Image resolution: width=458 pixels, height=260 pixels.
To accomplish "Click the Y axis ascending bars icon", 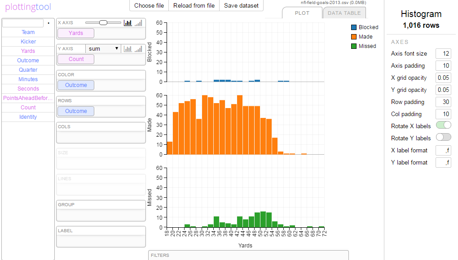I will (x=139, y=48).
